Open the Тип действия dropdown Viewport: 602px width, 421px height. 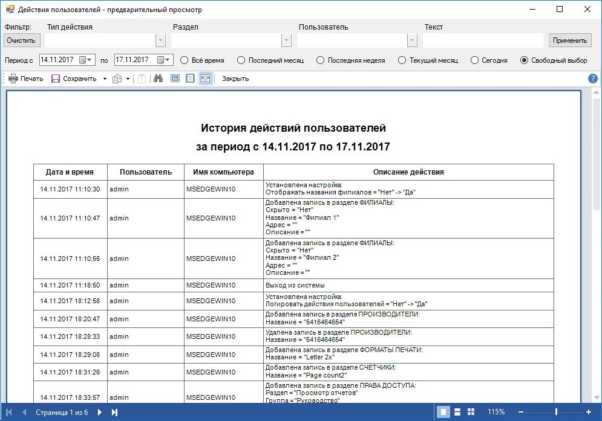(x=160, y=40)
